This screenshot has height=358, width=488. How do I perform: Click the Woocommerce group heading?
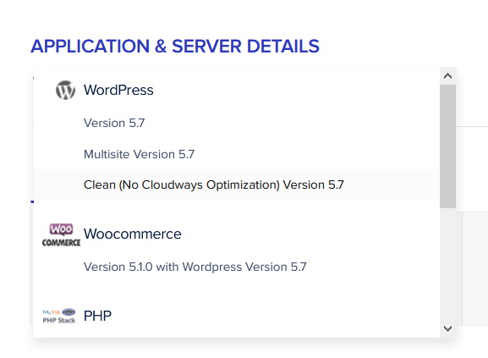point(133,234)
